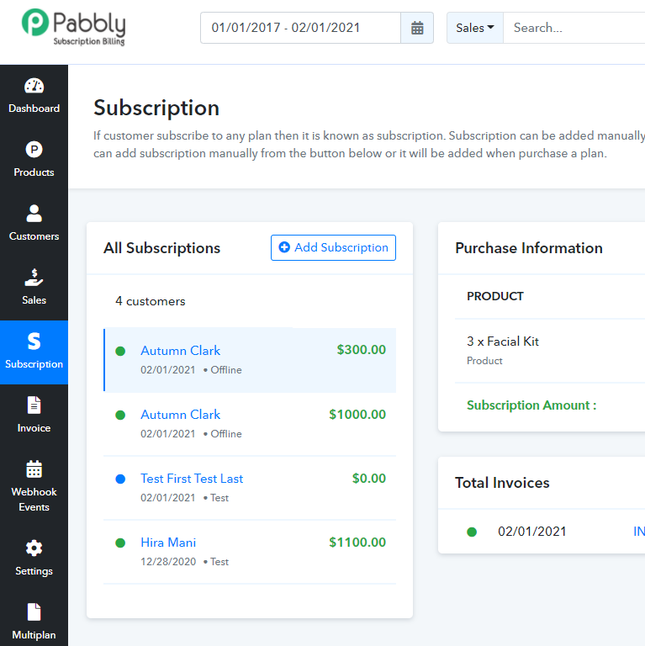
Task: Open Hira Mani subscription entry
Action: [168, 543]
